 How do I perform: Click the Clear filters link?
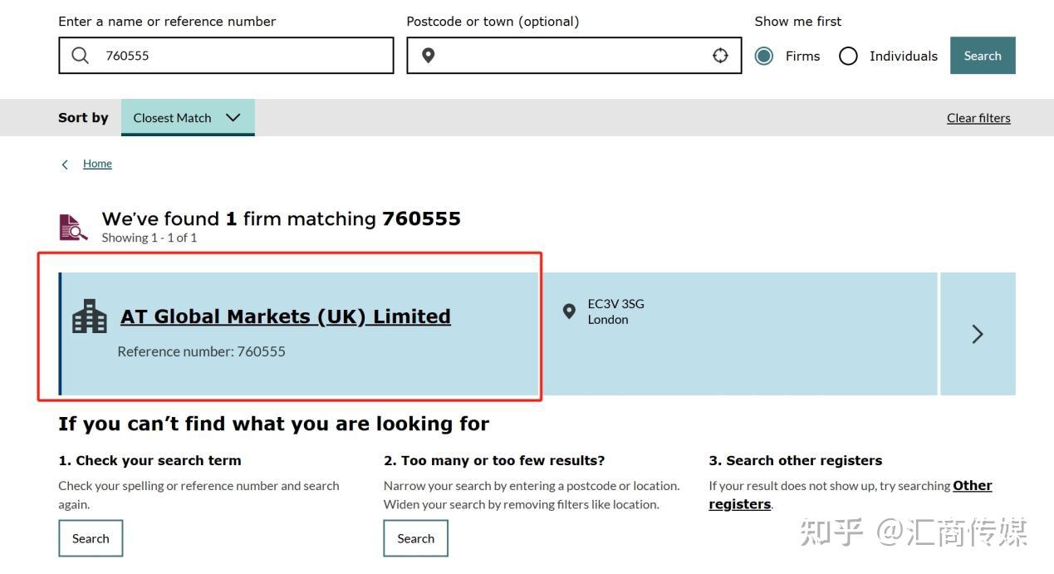coord(978,118)
